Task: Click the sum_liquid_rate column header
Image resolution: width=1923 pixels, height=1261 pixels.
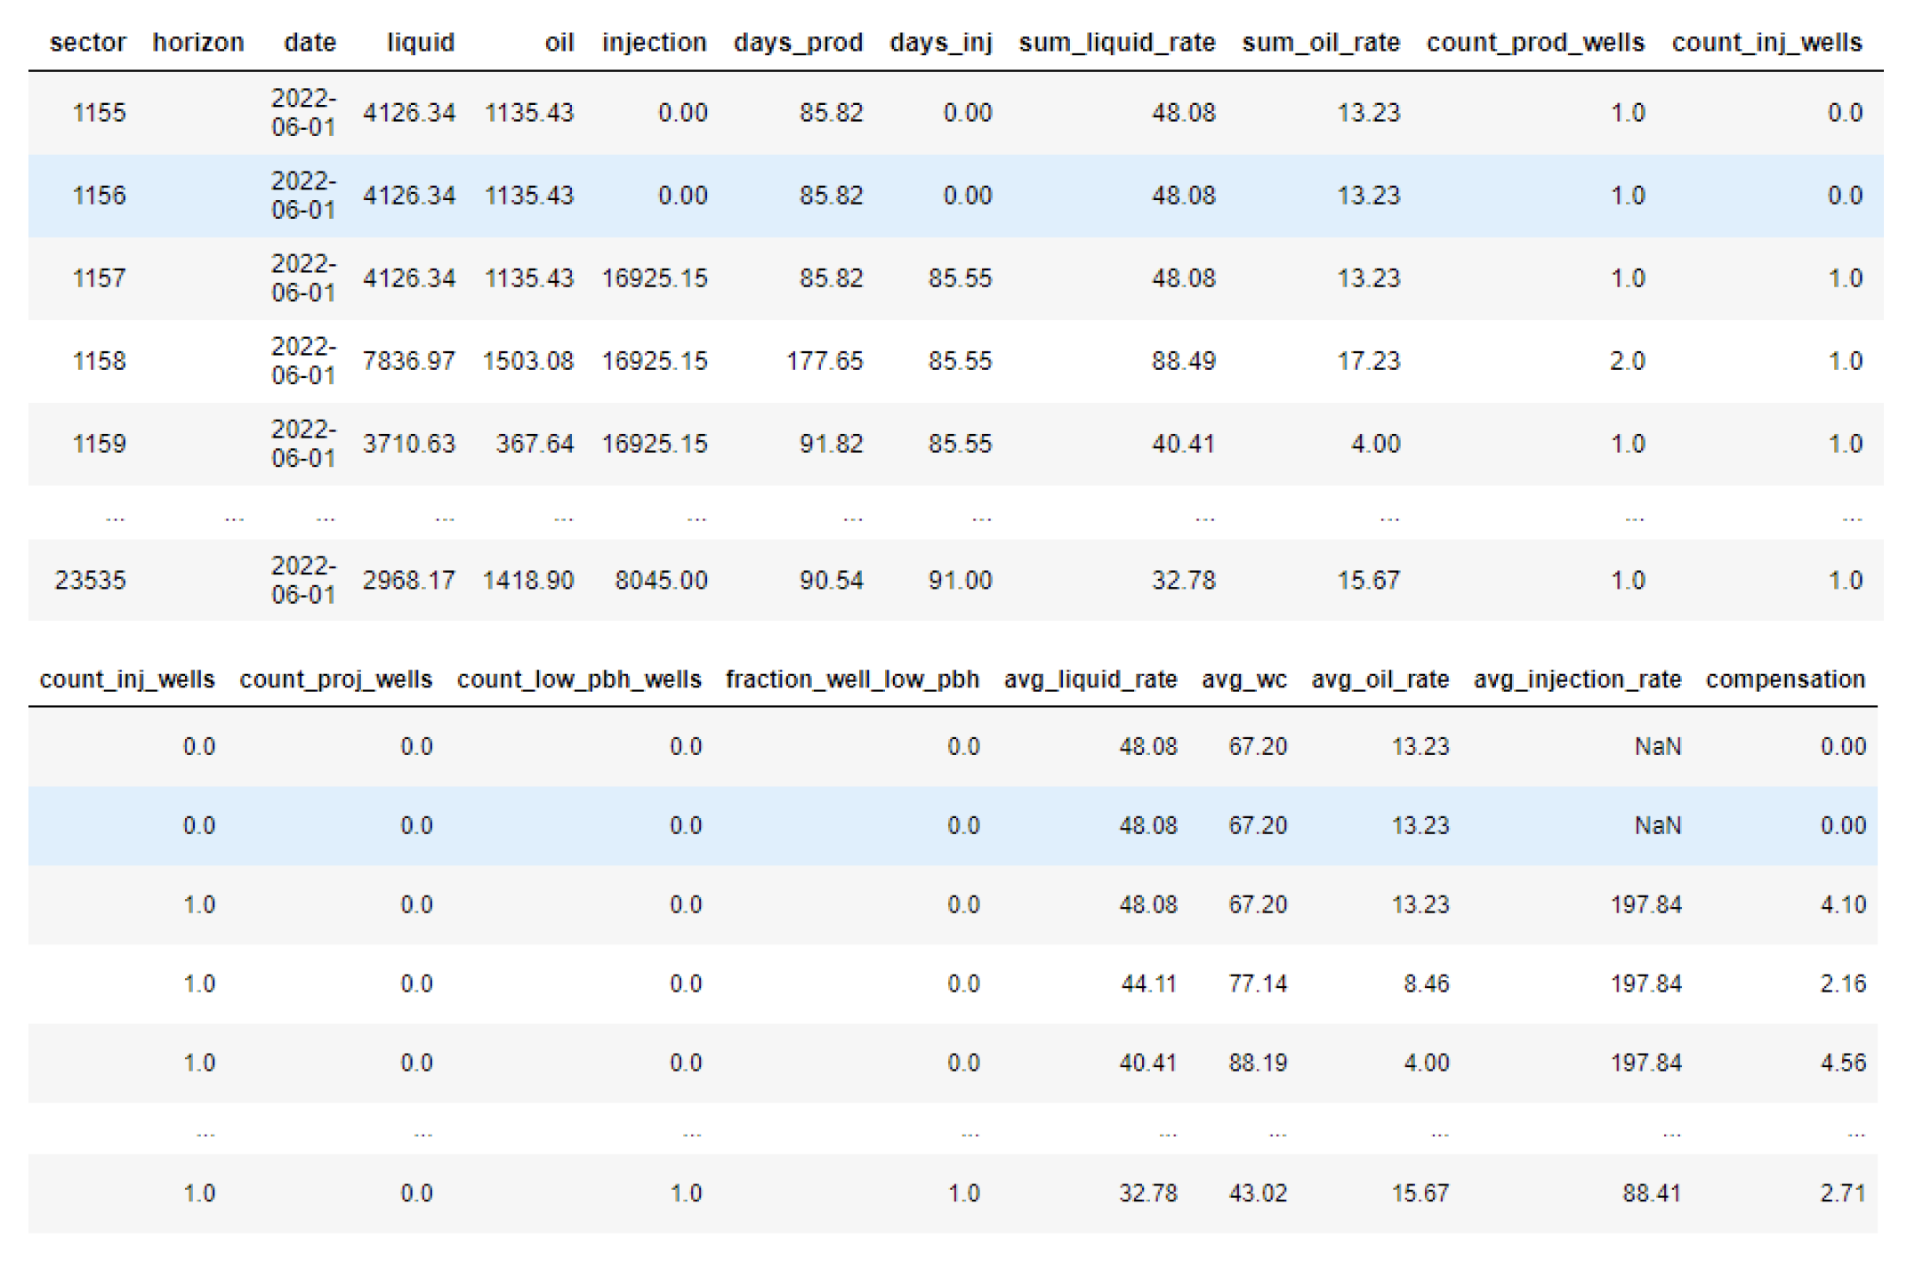Action: coord(1116,43)
